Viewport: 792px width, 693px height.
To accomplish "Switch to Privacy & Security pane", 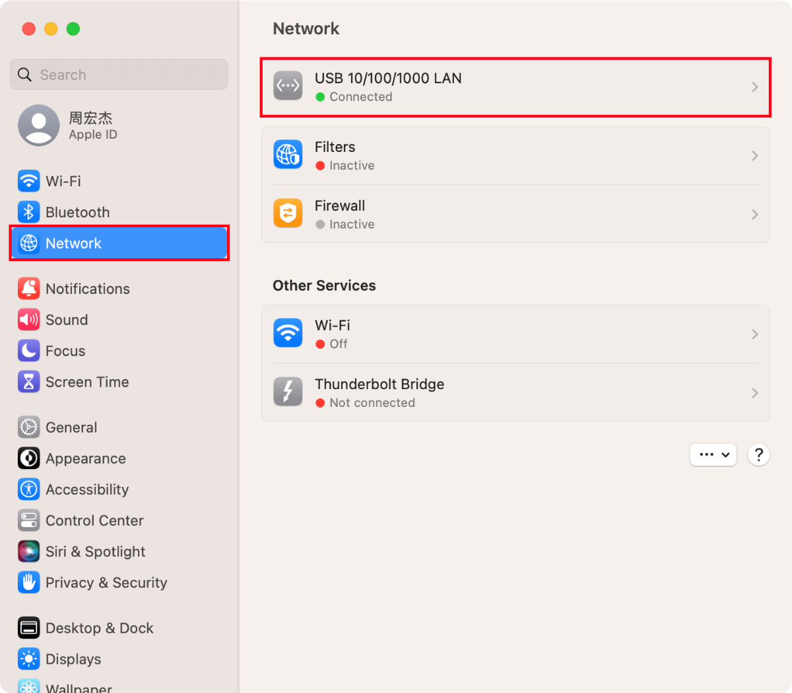I will click(x=106, y=583).
